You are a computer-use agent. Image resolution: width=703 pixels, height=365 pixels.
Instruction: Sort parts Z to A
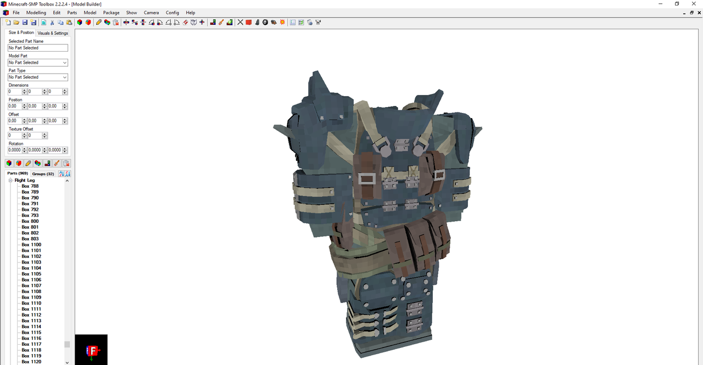(68, 173)
